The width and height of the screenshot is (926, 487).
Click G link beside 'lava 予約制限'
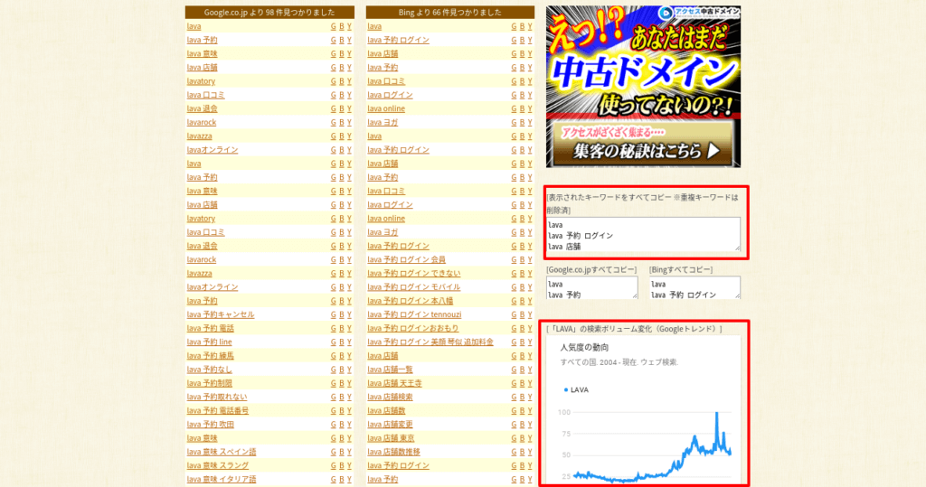pyautogui.click(x=333, y=383)
